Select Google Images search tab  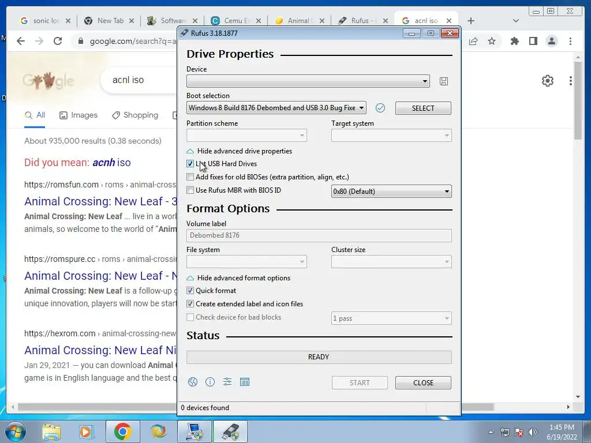tap(78, 115)
